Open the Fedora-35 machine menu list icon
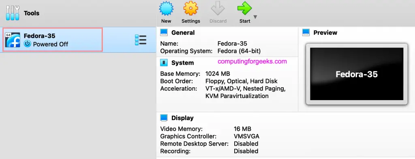This screenshot has height=159, width=415. click(x=141, y=40)
